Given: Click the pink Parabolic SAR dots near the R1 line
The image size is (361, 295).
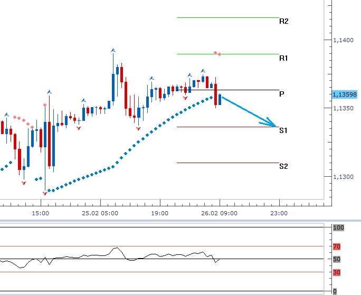Looking at the screenshot, I should (217, 53).
